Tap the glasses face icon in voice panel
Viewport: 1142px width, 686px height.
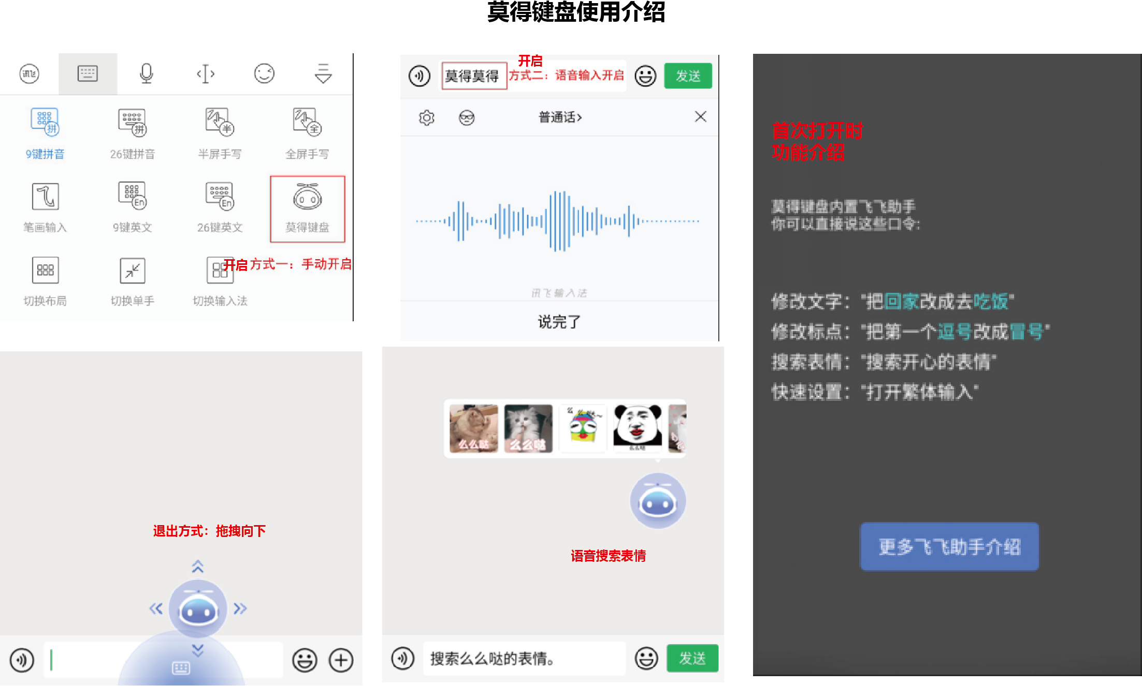click(467, 118)
